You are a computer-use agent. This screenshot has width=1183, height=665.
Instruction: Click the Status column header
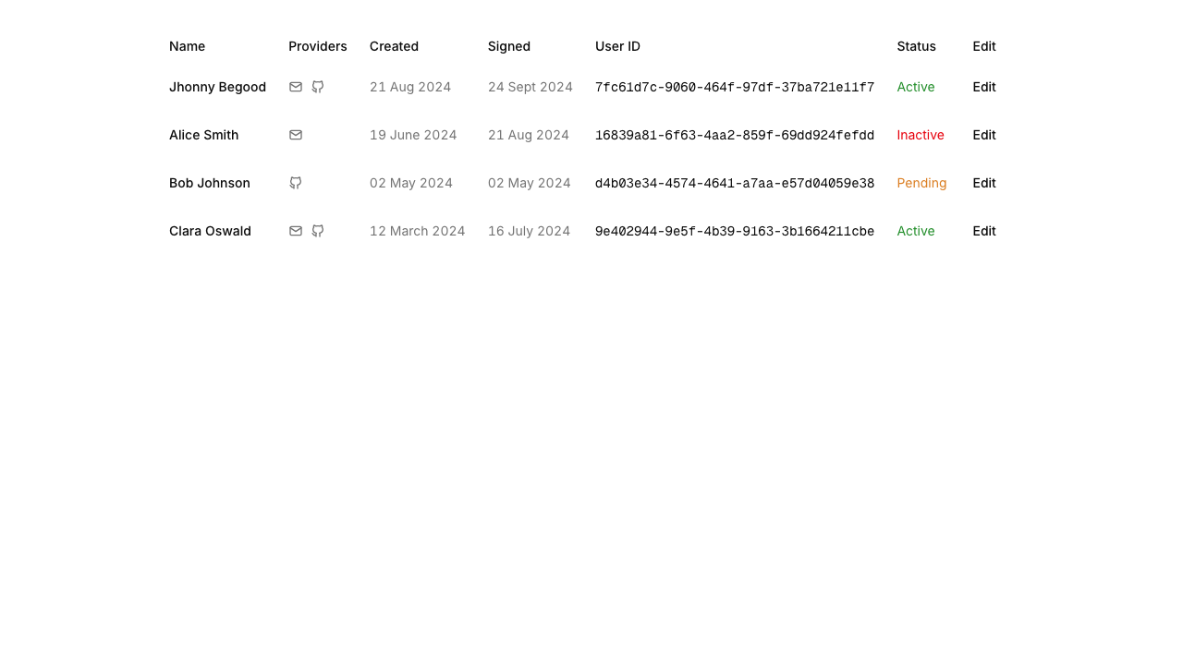(916, 46)
